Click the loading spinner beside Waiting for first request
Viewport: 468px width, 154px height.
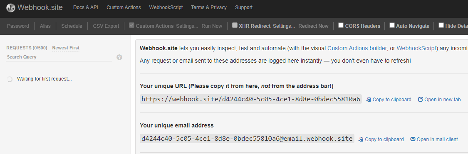click(10, 79)
